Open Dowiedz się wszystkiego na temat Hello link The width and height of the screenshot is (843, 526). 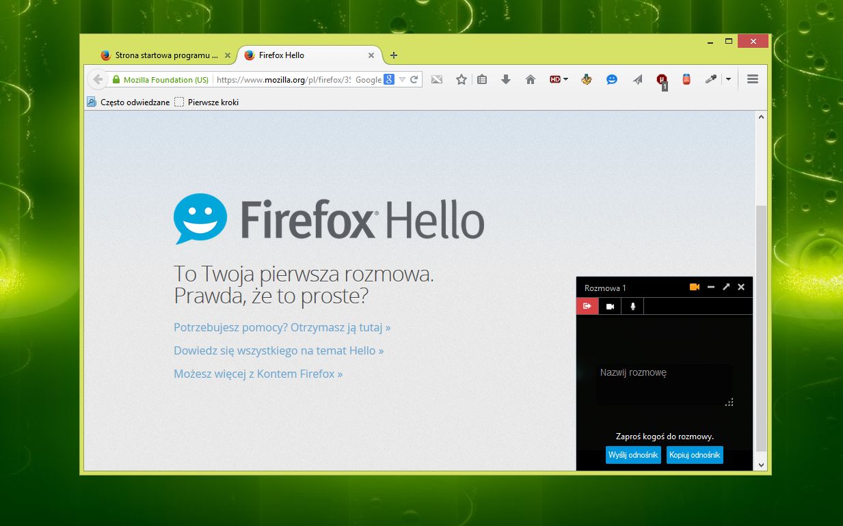(x=279, y=350)
